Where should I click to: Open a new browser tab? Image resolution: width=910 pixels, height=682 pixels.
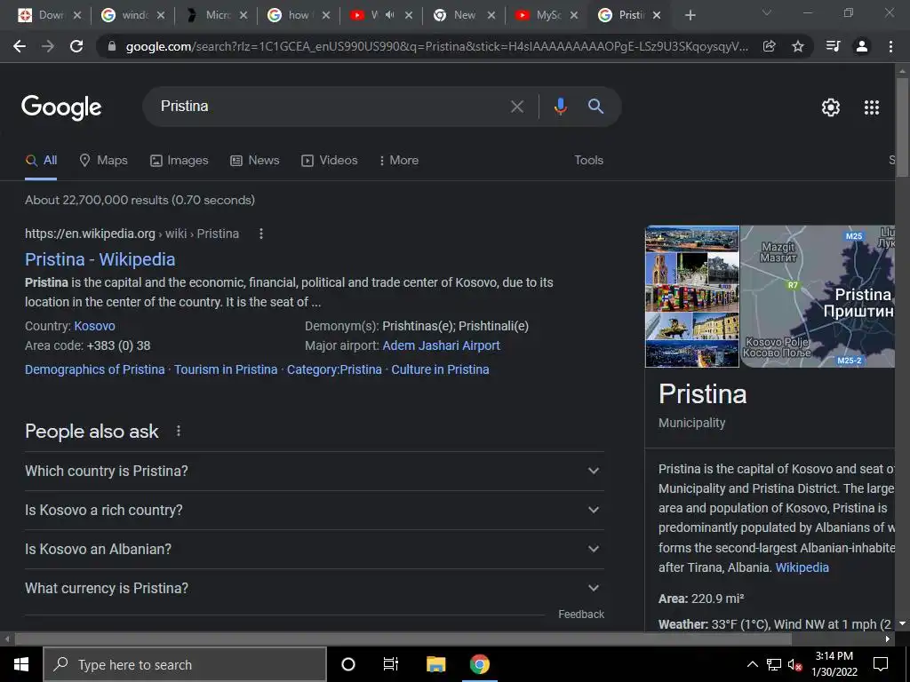click(690, 16)
